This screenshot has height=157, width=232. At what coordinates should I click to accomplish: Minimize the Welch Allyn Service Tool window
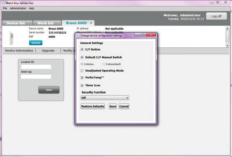[x=212, y=2]
